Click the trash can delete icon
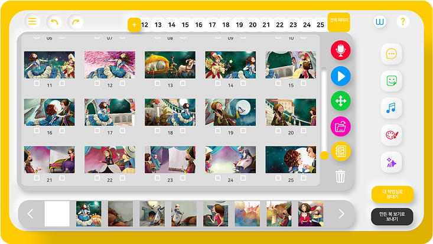The height and width of the screenshot is (244, 433). click(340, 176)
